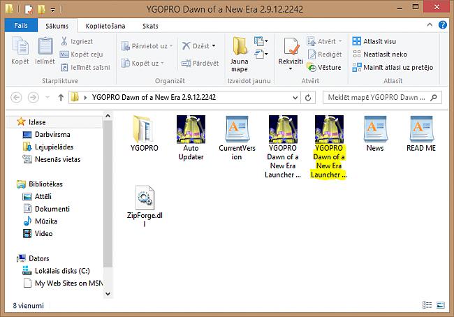
Task: Open the Fails menu tab
Action: point(21,25)
